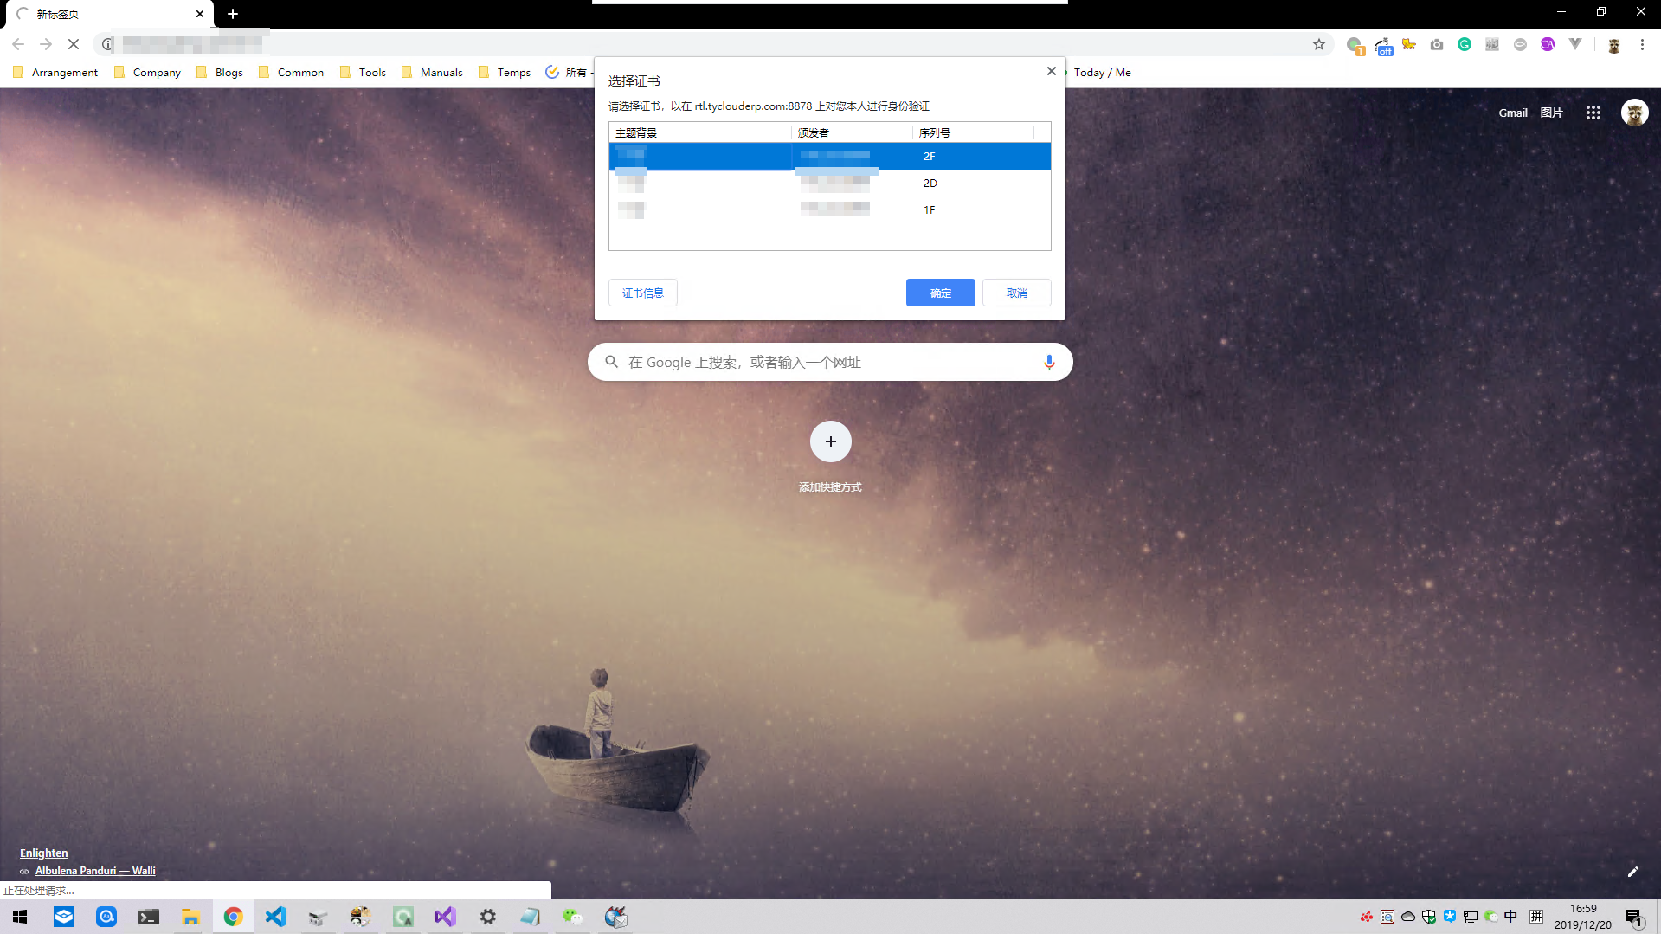Confirm with the 确定 button
This screenshot has height=934, width=1661.
point(940,293)
